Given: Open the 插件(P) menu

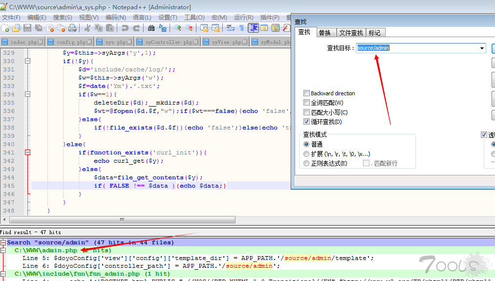Looking at the screenshot, I should 270,18.
